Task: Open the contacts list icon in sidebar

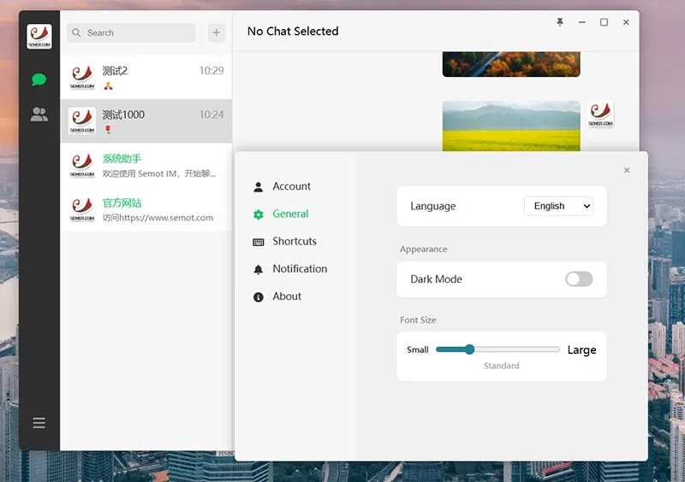Action: pos(39,115)
